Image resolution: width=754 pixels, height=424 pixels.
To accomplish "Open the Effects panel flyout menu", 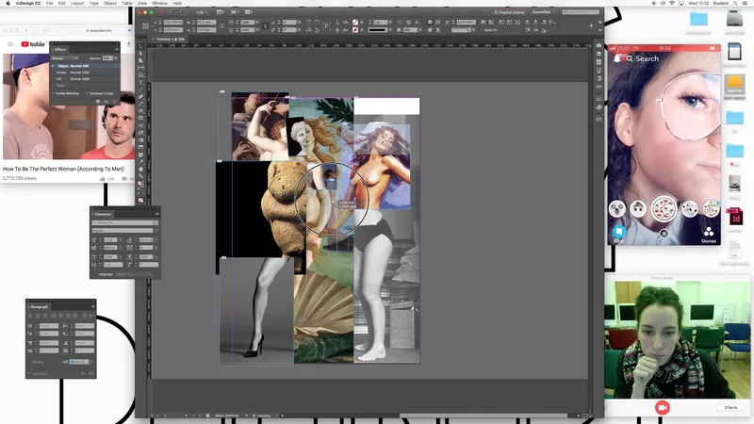I will point(116,49).
